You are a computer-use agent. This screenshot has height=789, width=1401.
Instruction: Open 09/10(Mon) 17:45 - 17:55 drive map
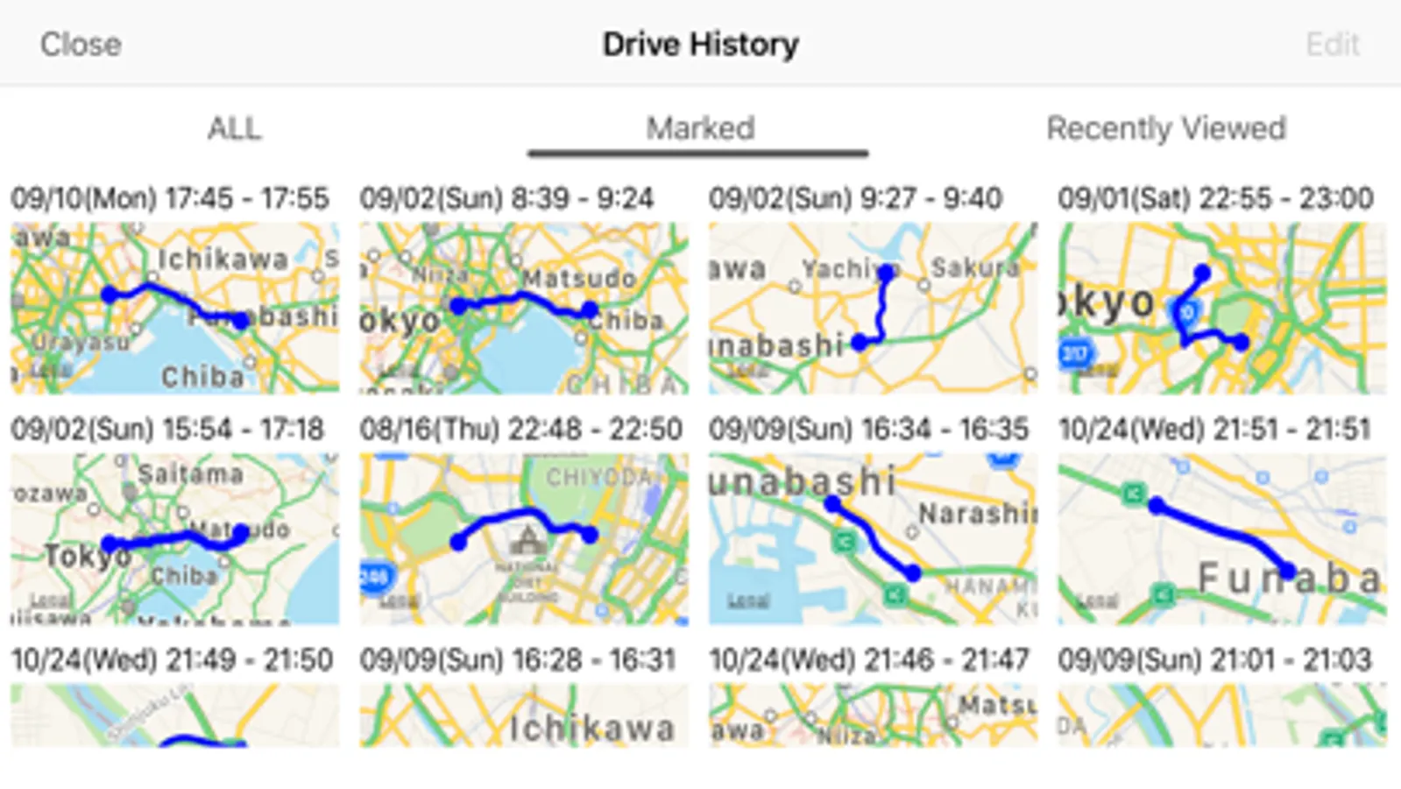tap(175, 308)
